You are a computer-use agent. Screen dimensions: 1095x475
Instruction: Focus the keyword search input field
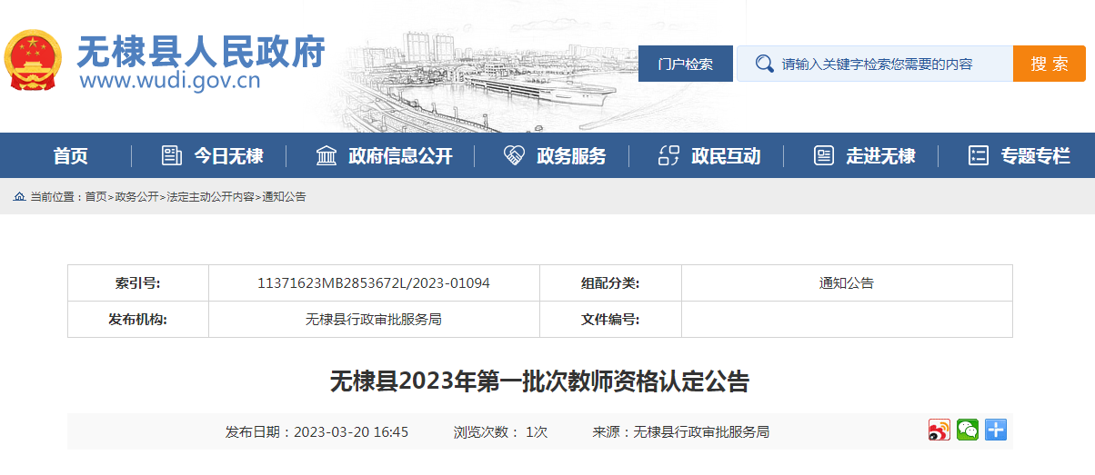(891, 64)
